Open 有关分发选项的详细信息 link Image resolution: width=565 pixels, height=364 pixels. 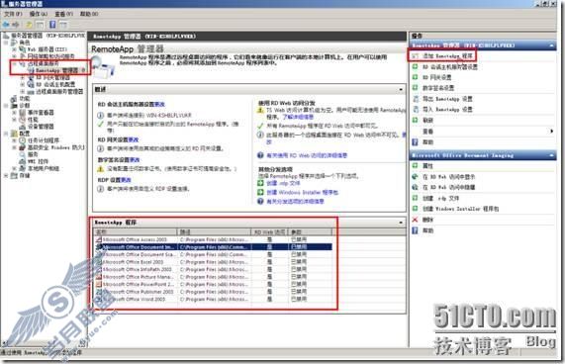click(295, 202)
